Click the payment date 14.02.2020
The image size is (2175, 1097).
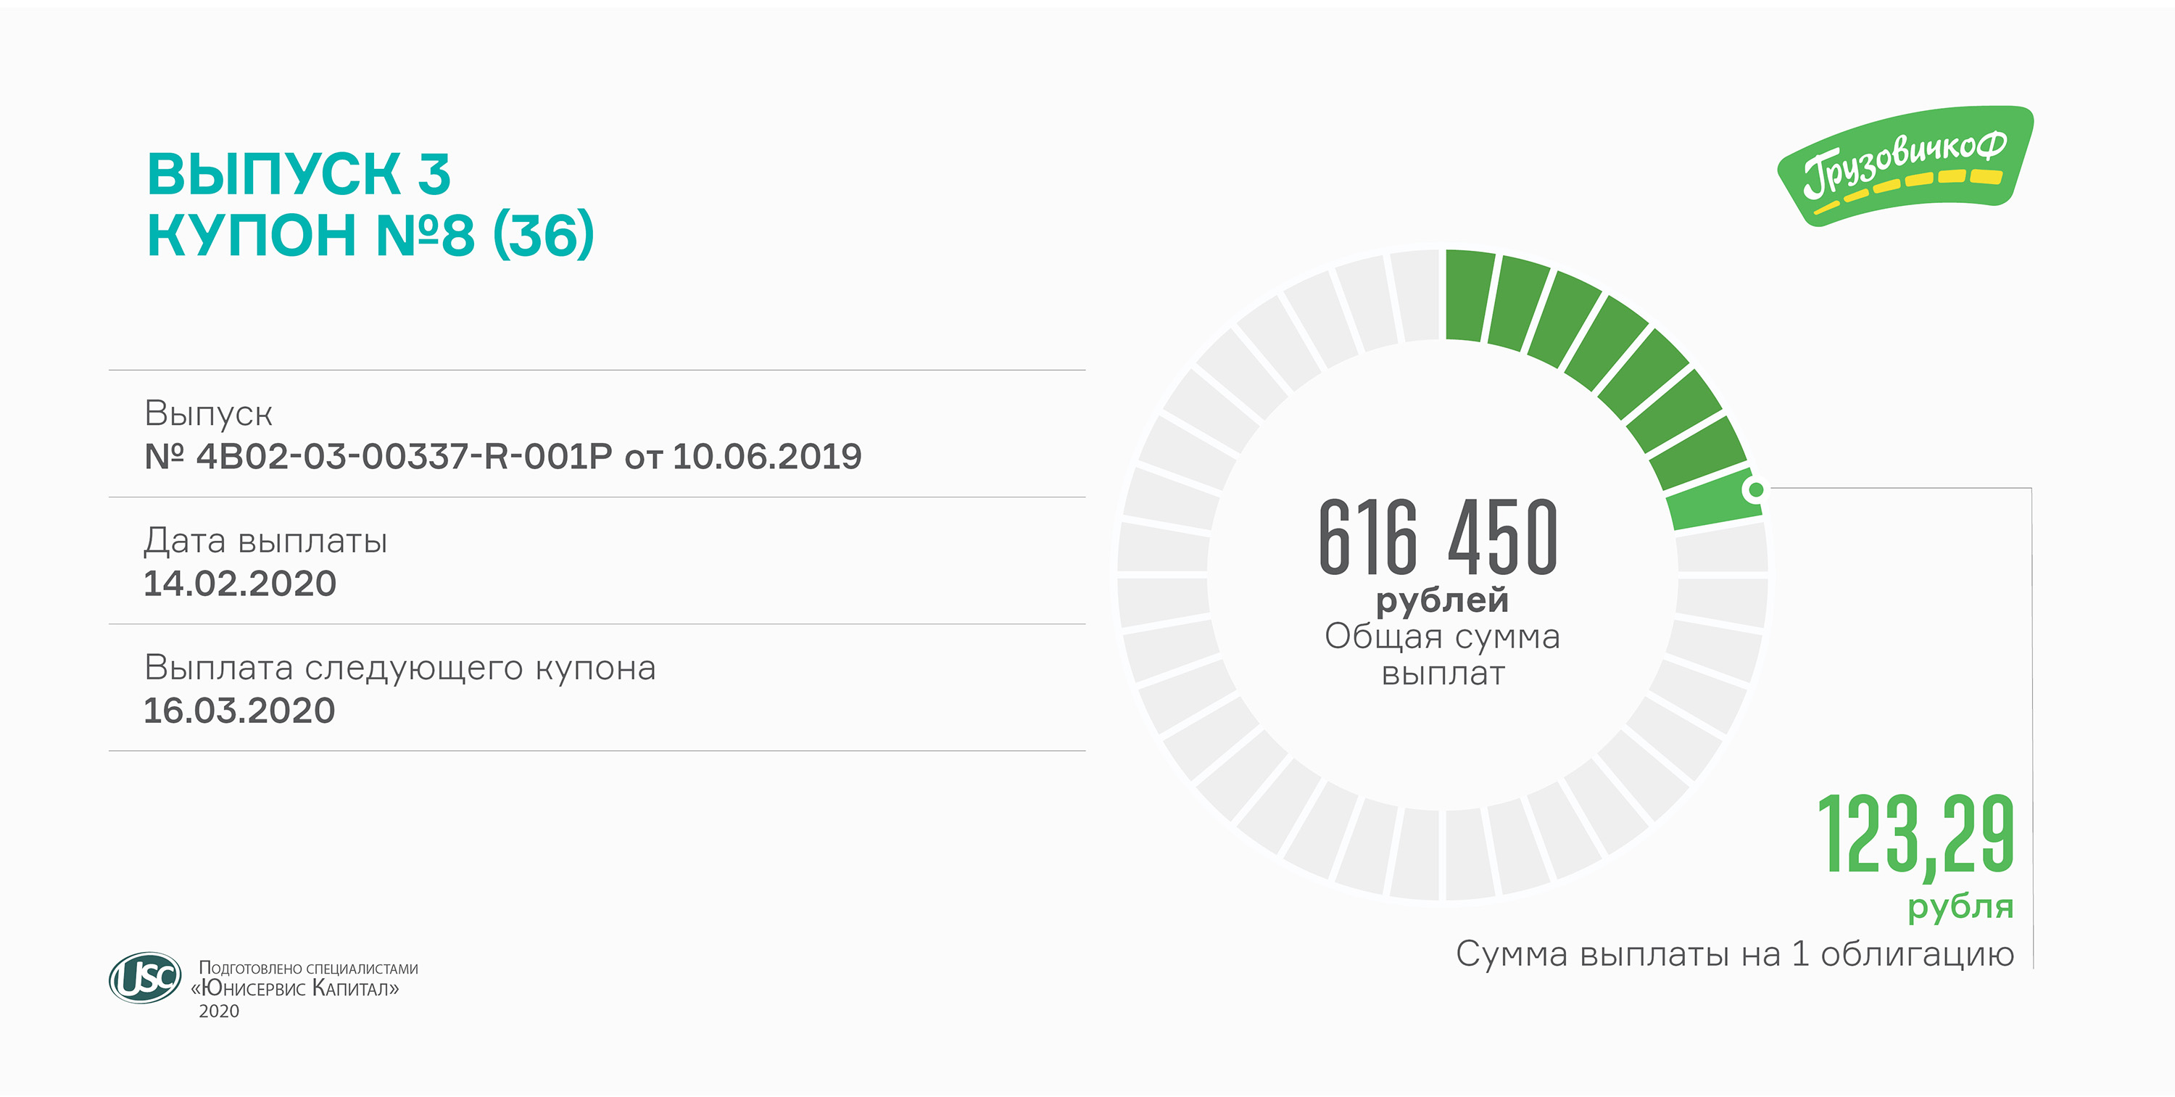pos(240,584)
